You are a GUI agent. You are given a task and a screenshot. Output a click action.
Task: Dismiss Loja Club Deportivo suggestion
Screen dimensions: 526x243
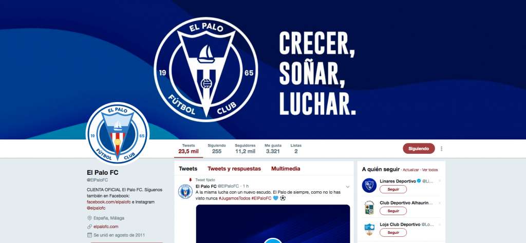coord(440,224)
